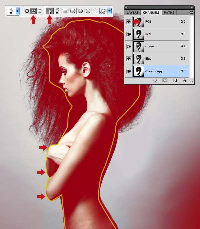Viewport: 200px width, 229px height.
Task: Switch to the Layers tab
Action: click(132, 13)
